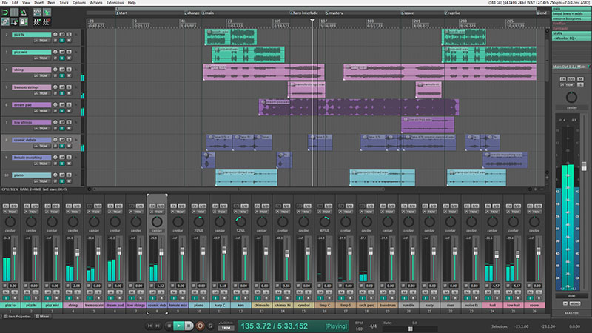Click the stop button in transport
The image size is (592, 333).
(x=169, y=326)
